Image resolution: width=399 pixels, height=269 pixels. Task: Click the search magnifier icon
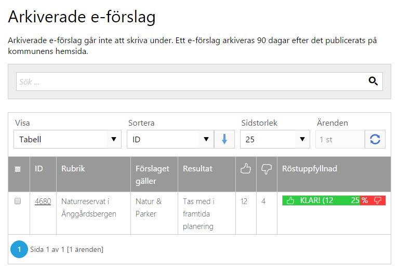click(x=373, y=81)
